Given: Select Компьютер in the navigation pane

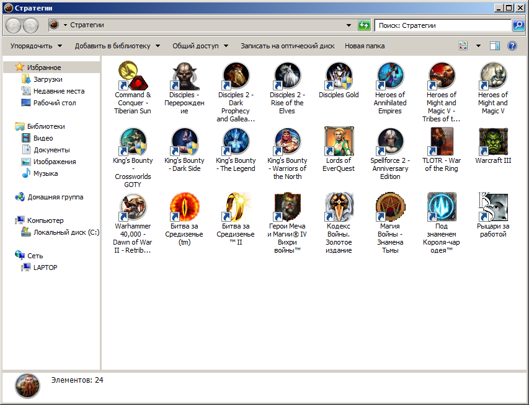Looking at the screenshot, I should [x=45, y=220].
